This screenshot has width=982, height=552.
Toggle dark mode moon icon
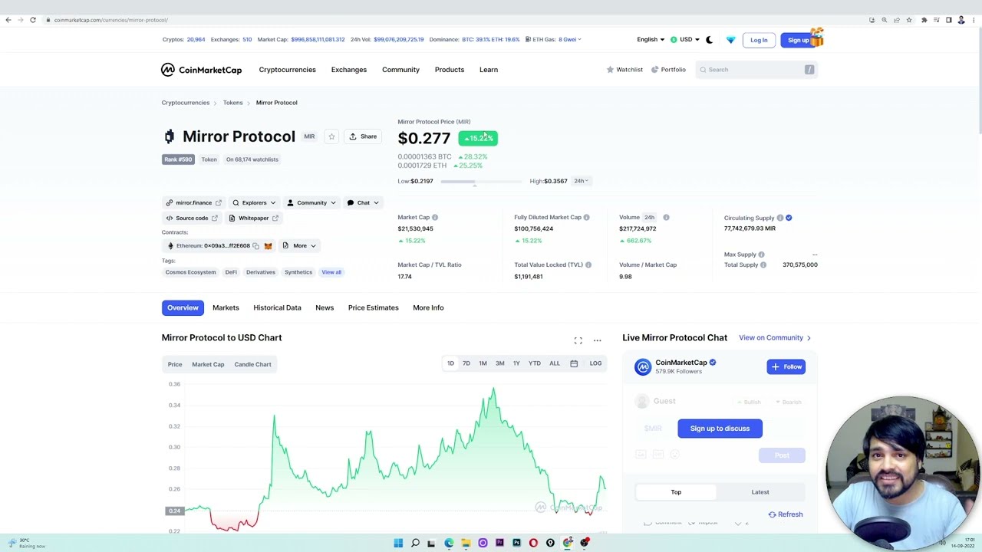(709, 40)
